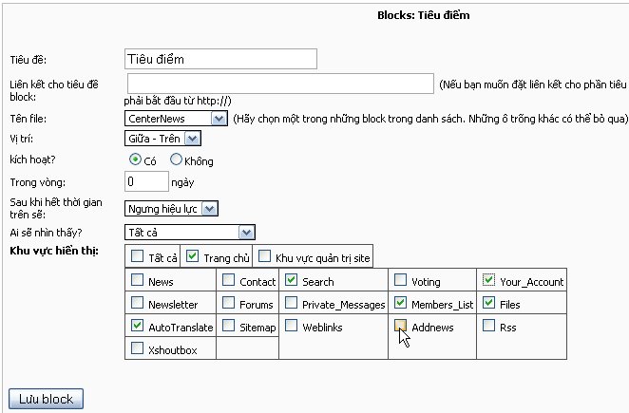The width and height of the screenshot is (629, 413).
Task: Click the Blocks: Tiêu điểm heading
Action: click(424, 15)
